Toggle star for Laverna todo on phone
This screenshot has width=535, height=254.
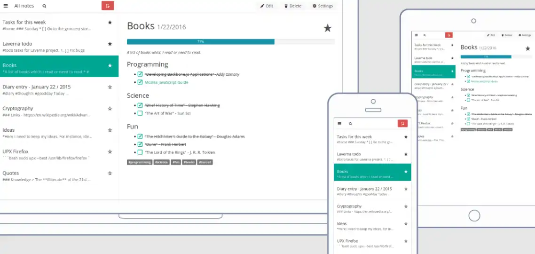coord(406,154)
